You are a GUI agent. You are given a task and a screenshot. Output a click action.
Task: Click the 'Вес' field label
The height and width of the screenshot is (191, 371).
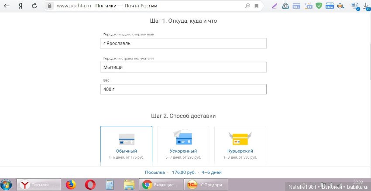click(106, 80)
